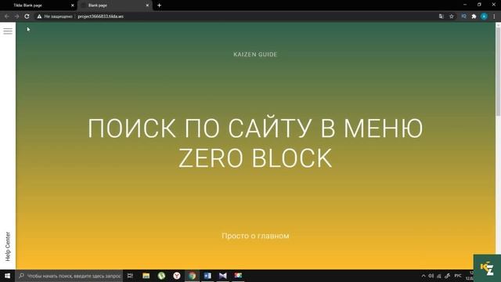Image resolution: width=501 pixels, height=282 pixels.
Task: Close the active Blank page tab
Action: (147, 5)
